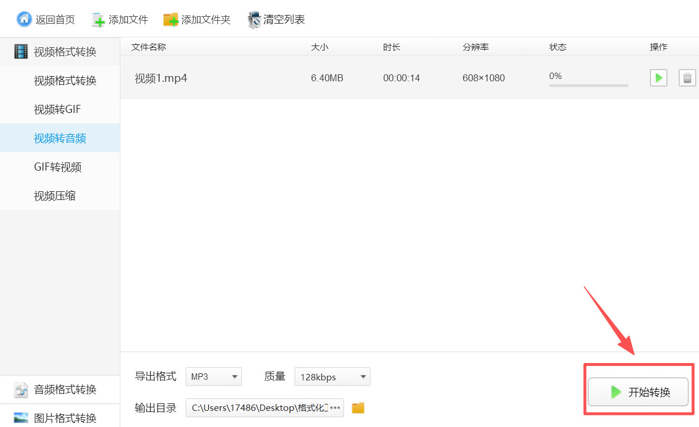Click the 时长 column header
Screen dimensions: 699x427
pos(392,47)
